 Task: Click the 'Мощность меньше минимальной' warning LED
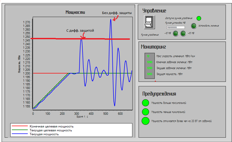pos(145,112)
